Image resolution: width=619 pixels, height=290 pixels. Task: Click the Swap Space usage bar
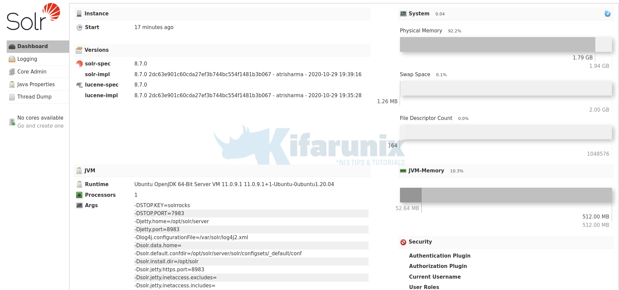pos(505,89)
